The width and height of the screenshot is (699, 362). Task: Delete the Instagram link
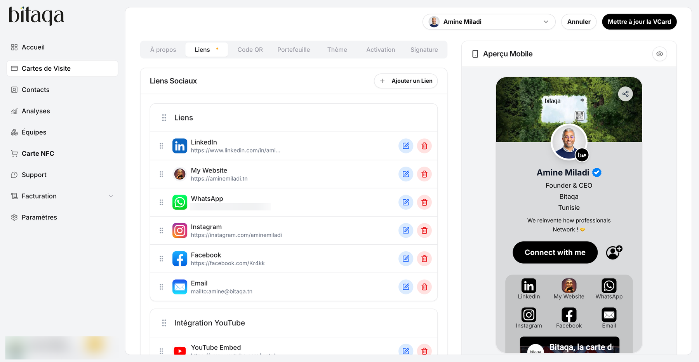pyautogui.click(x=424, y=231)
